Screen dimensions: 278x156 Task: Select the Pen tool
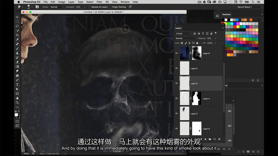(17, 80)
